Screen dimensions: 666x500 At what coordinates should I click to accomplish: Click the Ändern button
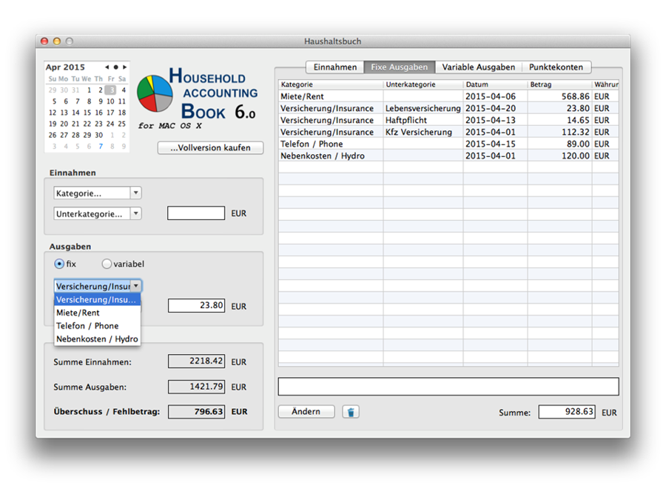click(x=306, y=412)
